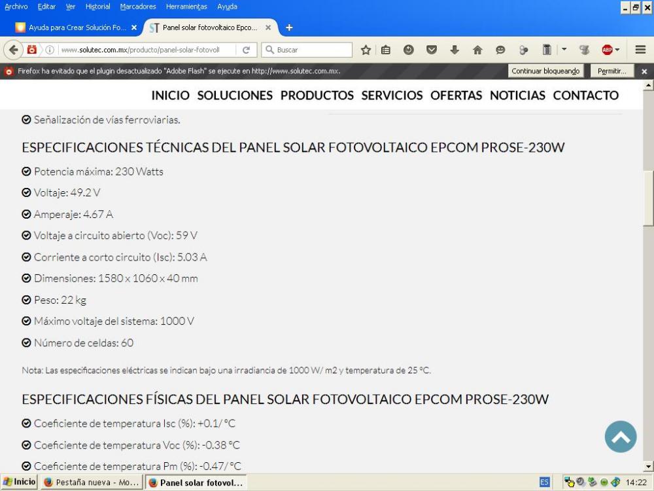Click the vertical scrollbar thumb
The height and width of the screenshot is (491, 654).
point(648,198)
